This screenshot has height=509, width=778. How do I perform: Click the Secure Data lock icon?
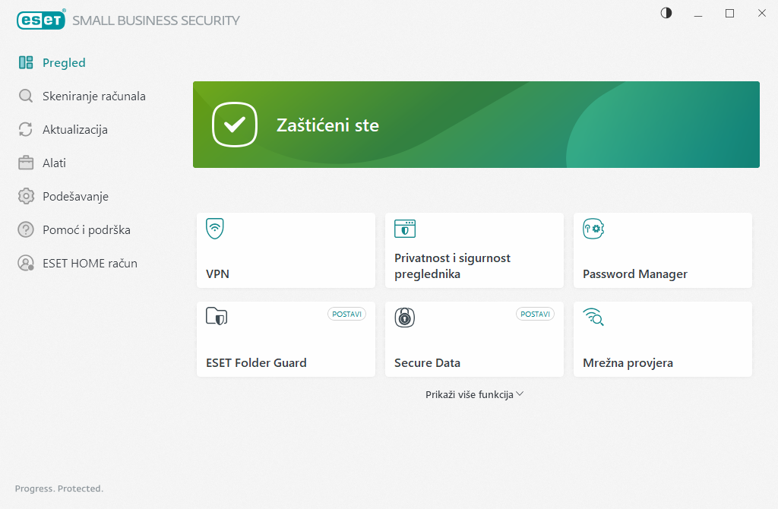coord(404,317)
